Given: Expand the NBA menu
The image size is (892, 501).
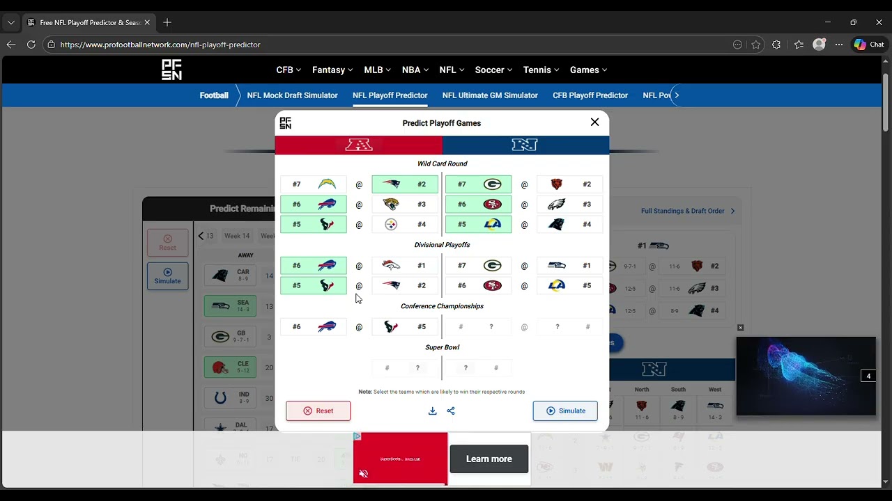Looking at the screenshot, I should 415,70.
